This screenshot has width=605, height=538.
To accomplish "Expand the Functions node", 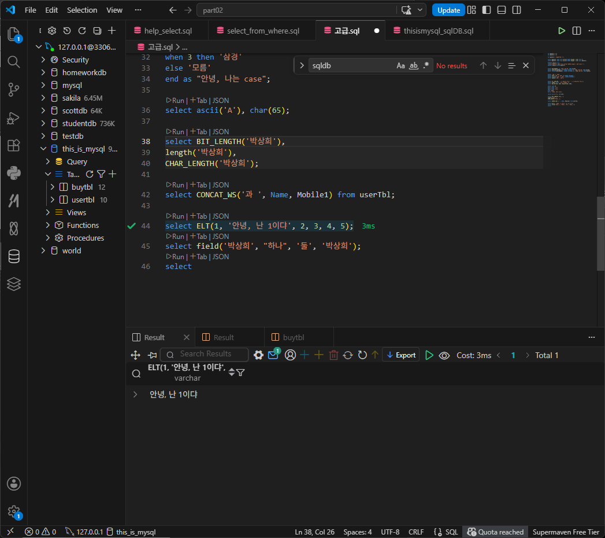I will pos(48,225).
